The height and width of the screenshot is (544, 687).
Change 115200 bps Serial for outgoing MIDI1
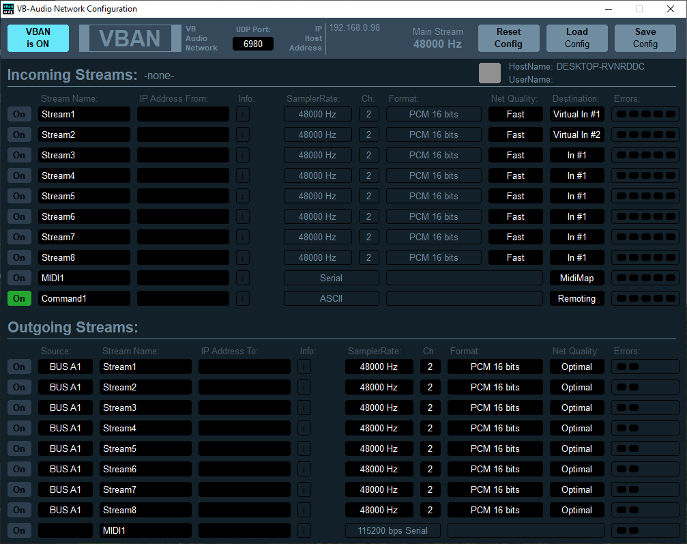tap(392, 530)
